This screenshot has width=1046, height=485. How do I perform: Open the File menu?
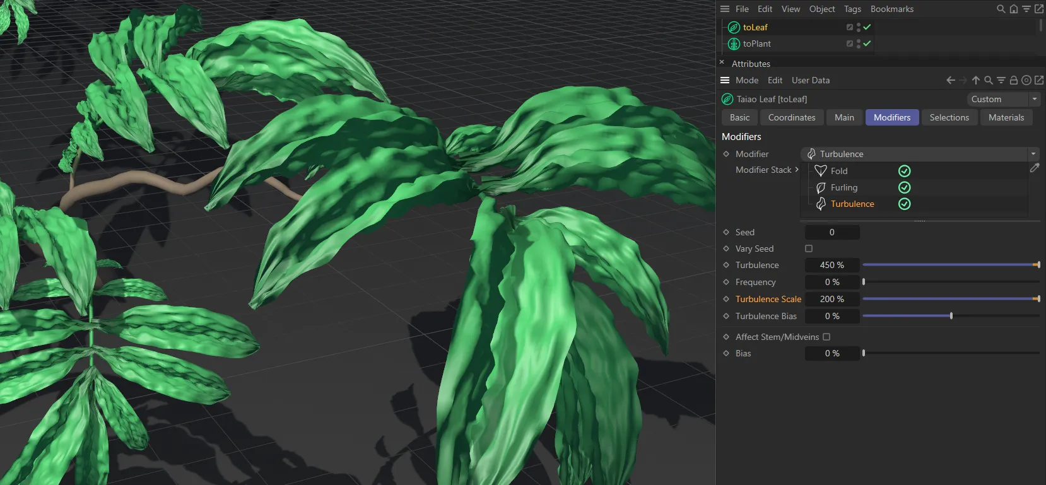(x=742, y=9)
